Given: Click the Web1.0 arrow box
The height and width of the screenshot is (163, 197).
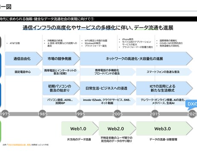Looking at the screenshot, I should 80,129.
